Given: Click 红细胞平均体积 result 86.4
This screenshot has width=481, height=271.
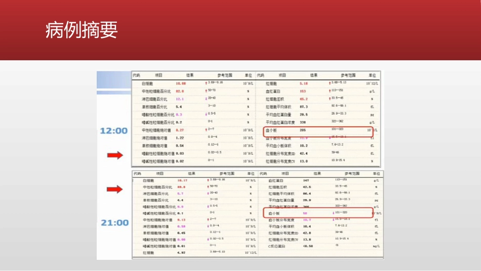Looking at the screenshot, I should coord(307,193).
